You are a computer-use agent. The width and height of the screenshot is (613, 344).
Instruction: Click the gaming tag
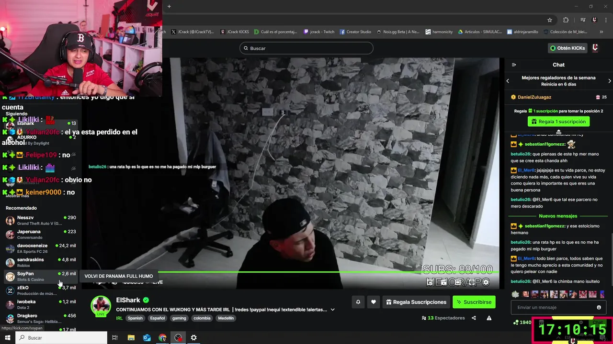179,318
